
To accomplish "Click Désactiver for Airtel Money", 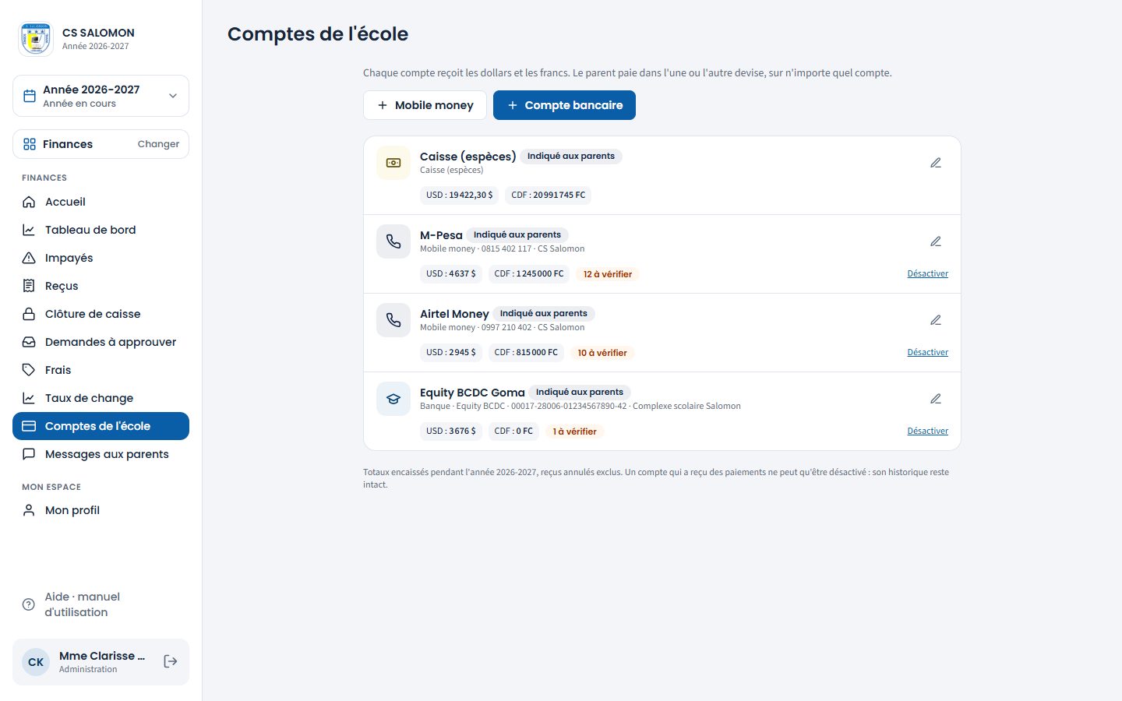I will (x=928, y=352).
